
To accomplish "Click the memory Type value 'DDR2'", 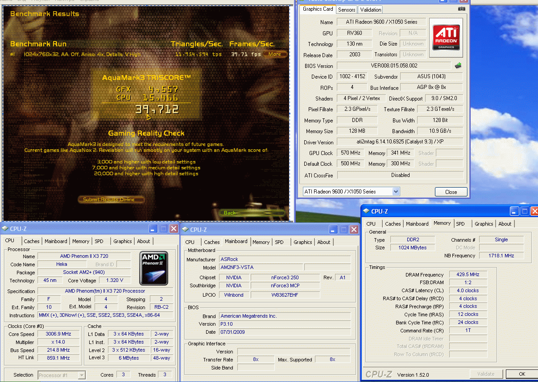I will (x=413, y=240).
